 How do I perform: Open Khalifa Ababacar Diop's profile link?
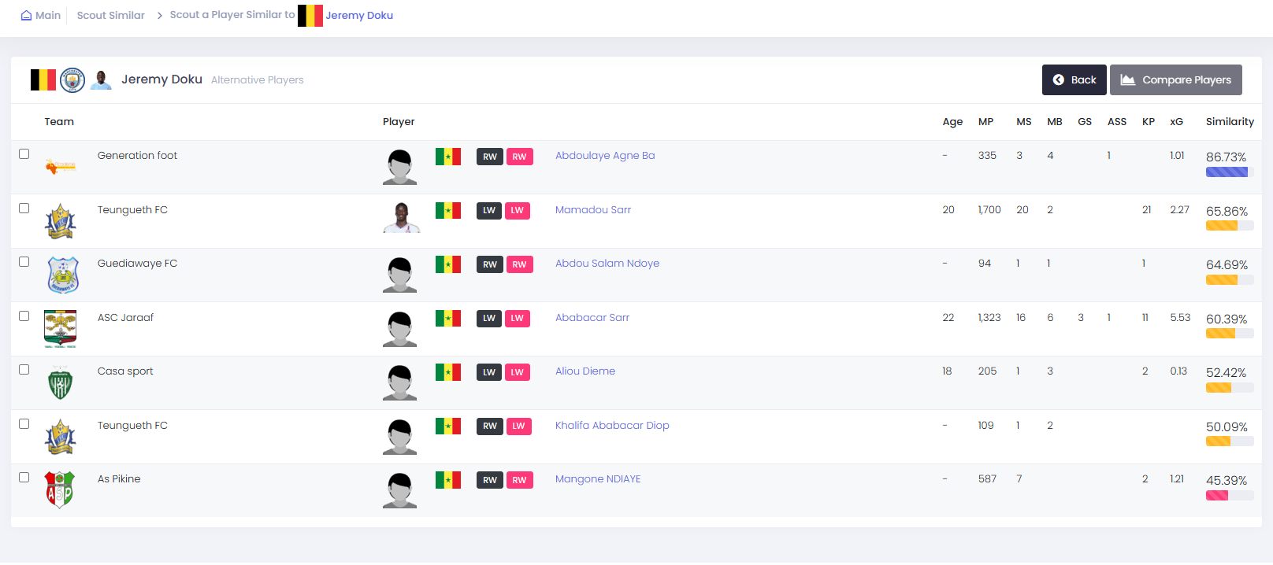point(612,426)
